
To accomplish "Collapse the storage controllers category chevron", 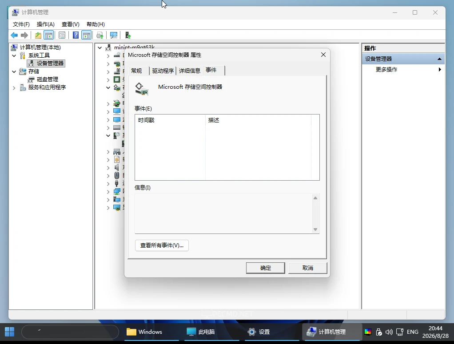I will coord(108,87).
